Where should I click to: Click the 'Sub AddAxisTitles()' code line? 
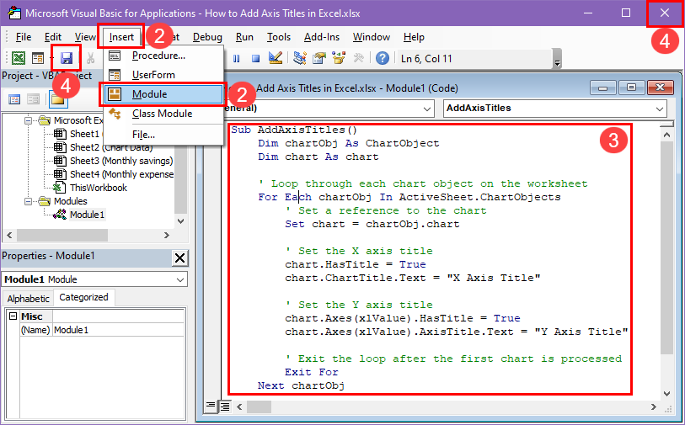click(x=294, y=130)
